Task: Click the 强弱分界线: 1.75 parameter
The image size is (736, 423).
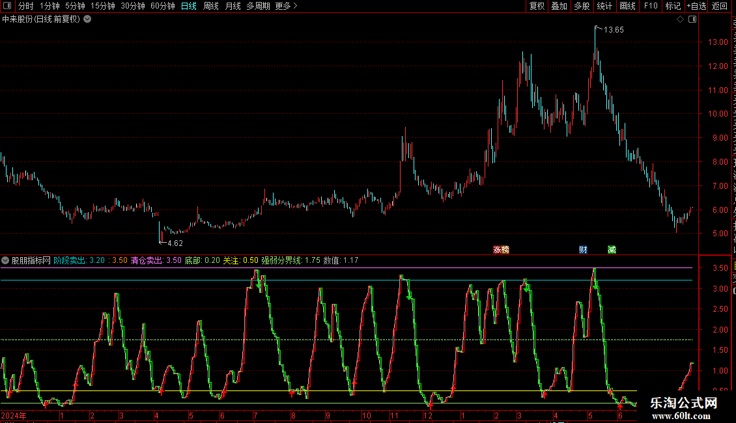Action: coord(291,260)
